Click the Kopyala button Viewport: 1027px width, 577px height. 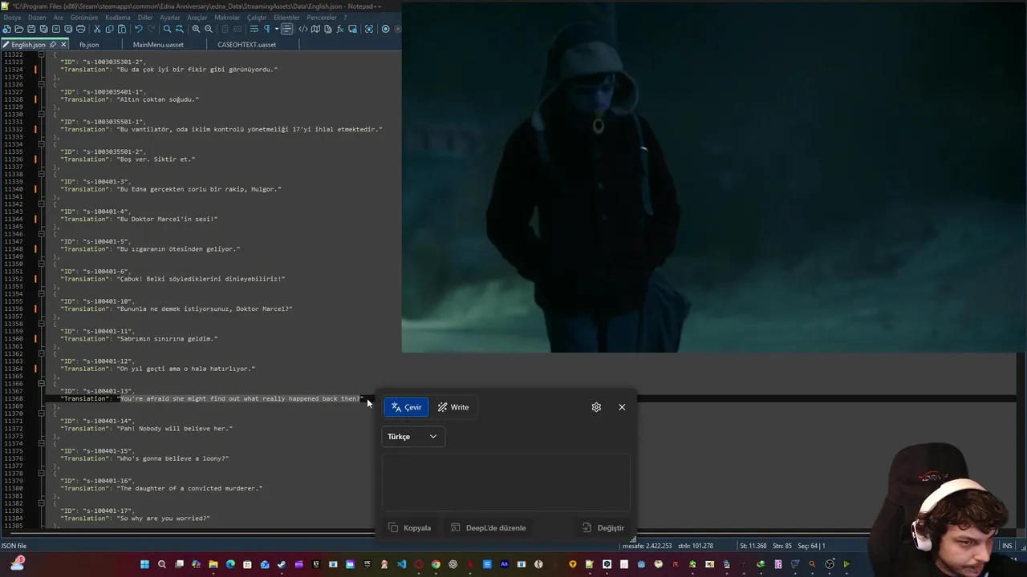pyautogui.click(x=410, y=528)
